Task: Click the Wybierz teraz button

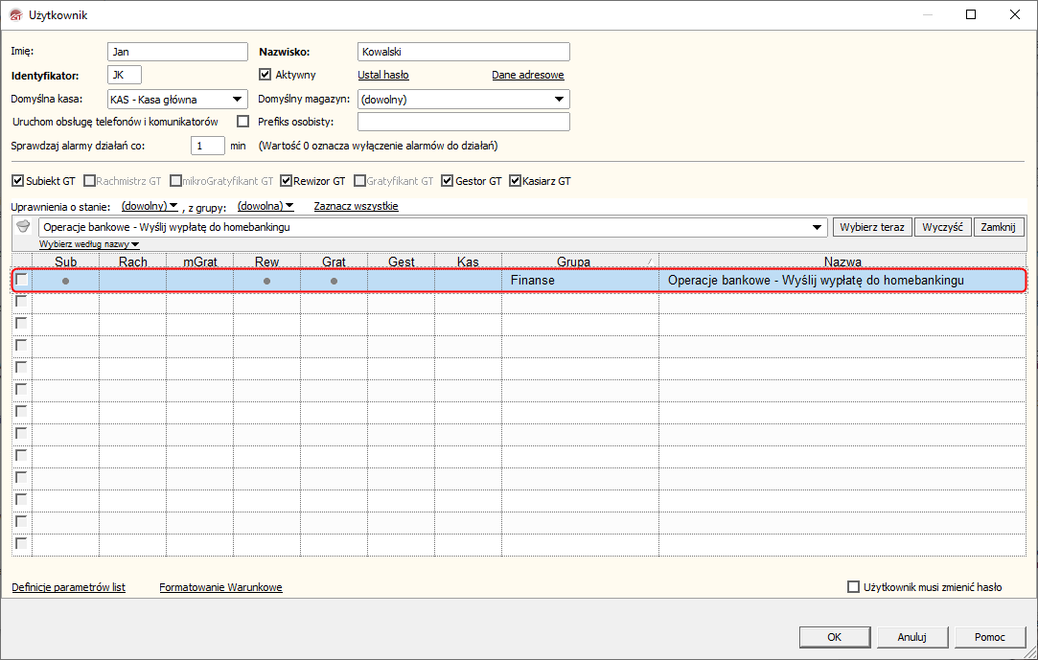Action: pyautogui.click(x=872, y=227)
